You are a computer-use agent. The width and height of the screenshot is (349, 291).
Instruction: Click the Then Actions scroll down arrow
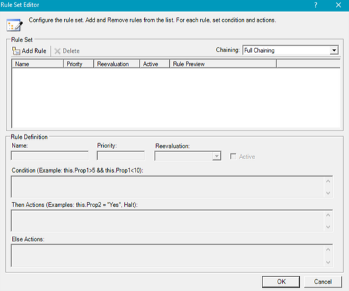(x=328, y=227)
